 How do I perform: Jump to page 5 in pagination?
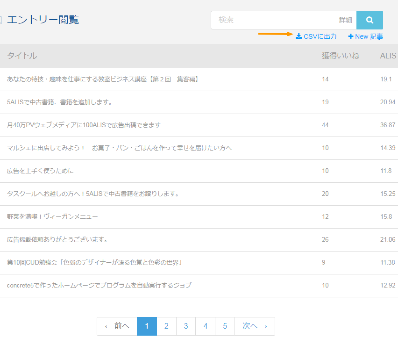point(225,326)
